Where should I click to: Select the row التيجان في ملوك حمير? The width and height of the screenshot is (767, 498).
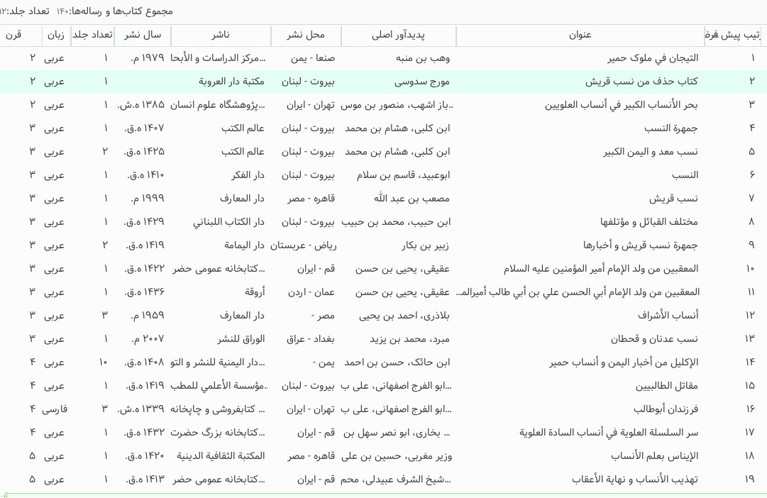pyautogui.click(x=383, y=57)
